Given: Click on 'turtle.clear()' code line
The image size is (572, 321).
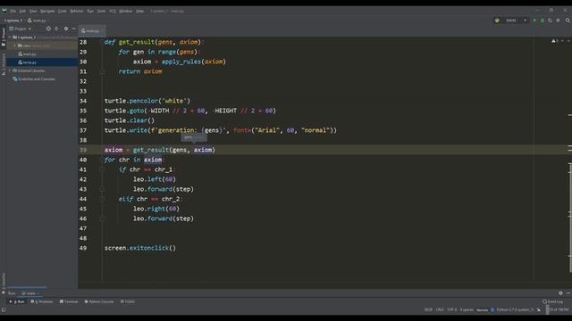Looking at the screenshot, I should 130,120.
